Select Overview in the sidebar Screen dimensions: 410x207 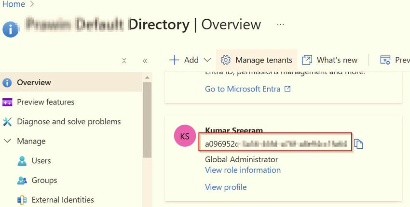[71, 82]
